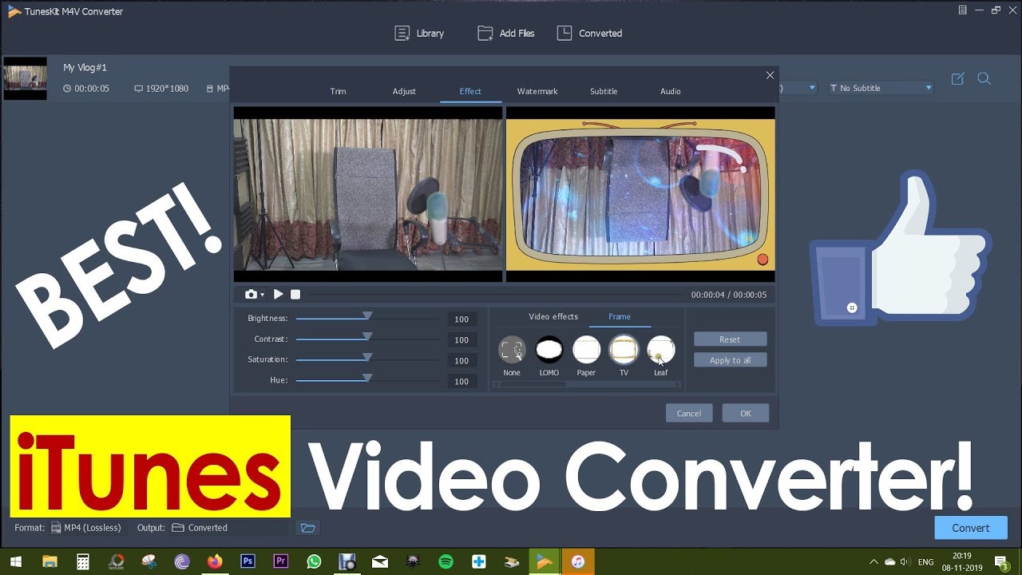Open the Audio tab
This screenshot has height=575, width=1022.
(671, 91)
